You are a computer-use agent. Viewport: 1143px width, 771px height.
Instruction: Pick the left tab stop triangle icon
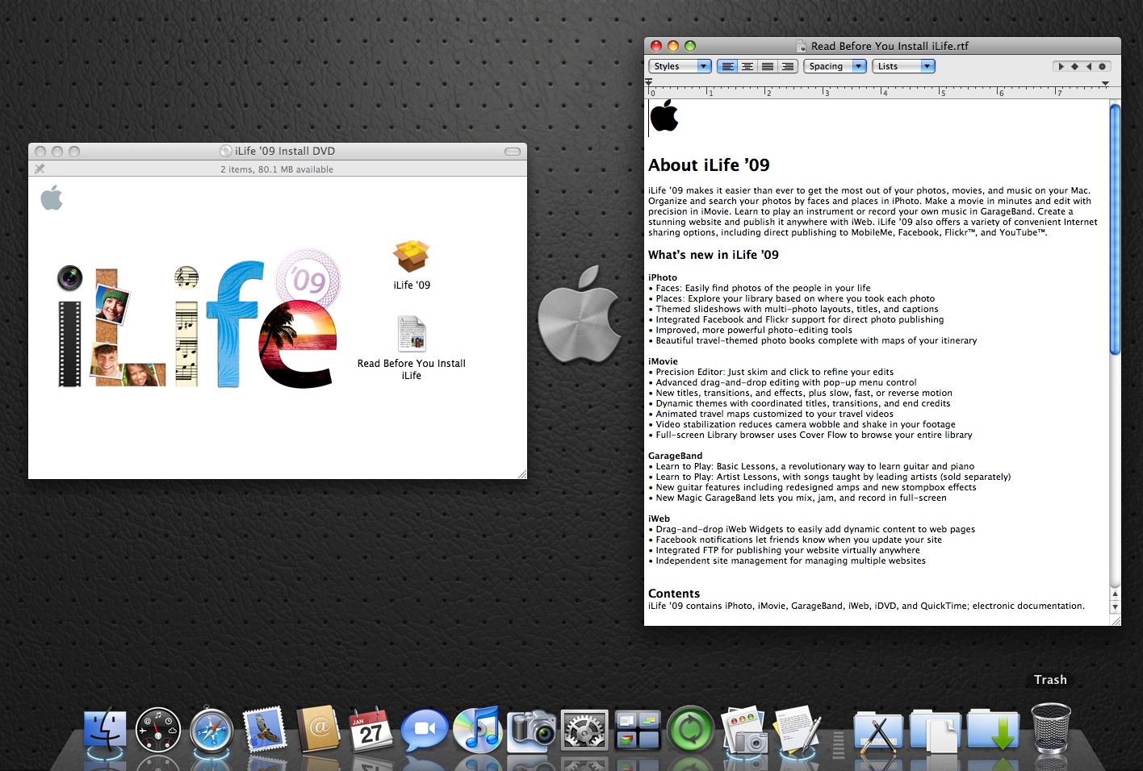coord(1061,66)
